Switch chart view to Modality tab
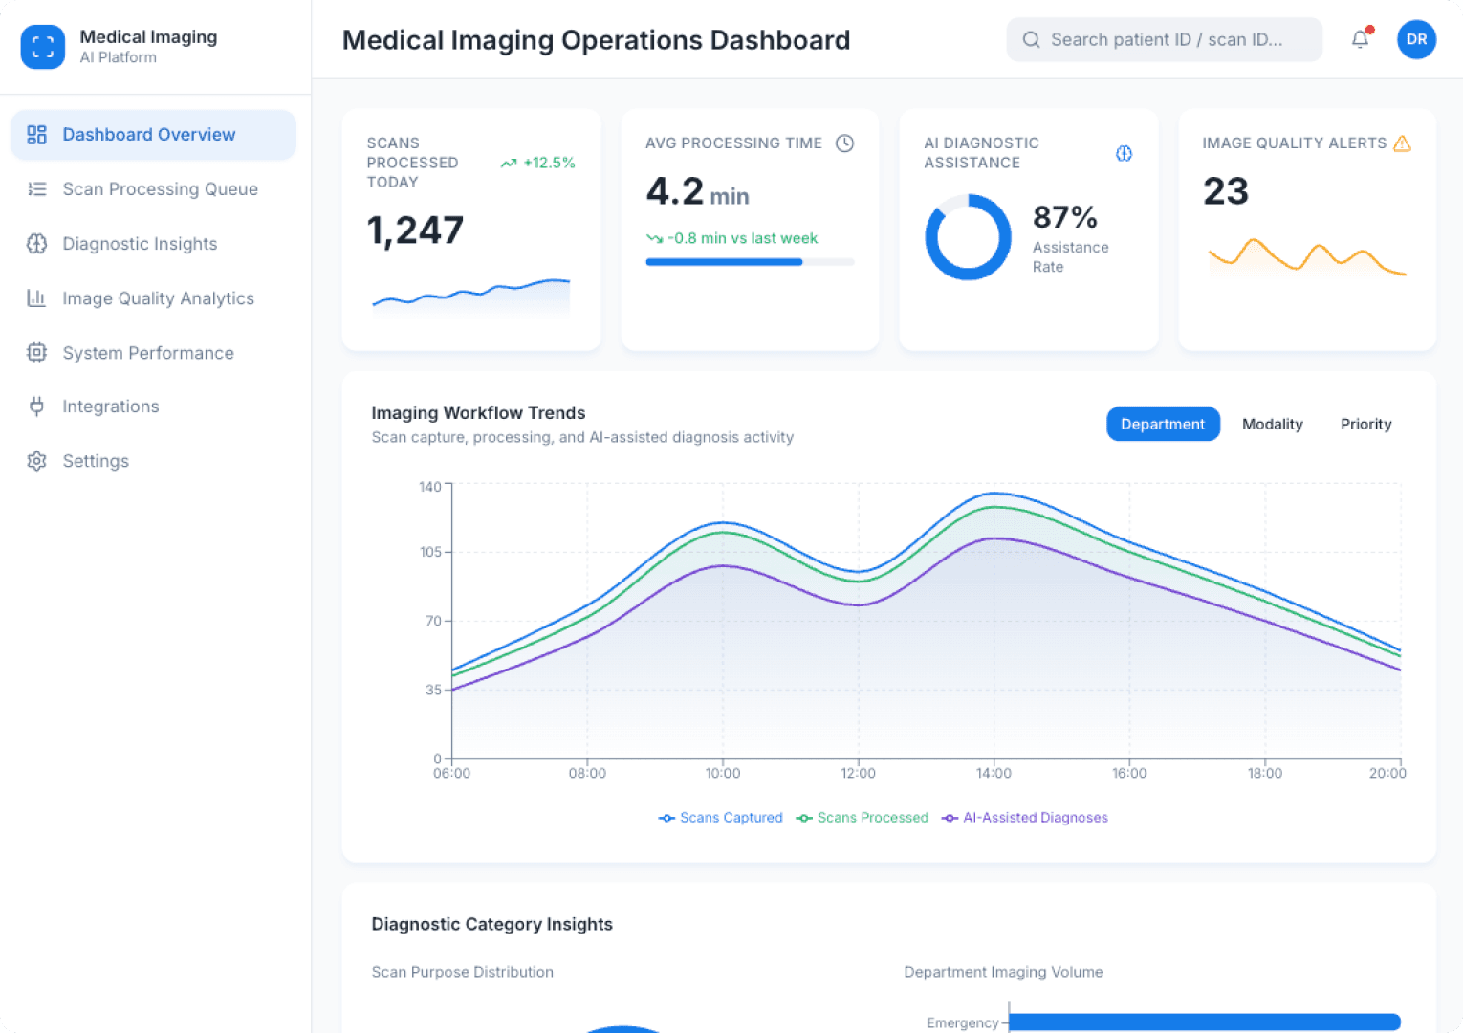The height and width of the screenshot is (1033, 1463). point(1272,424)
